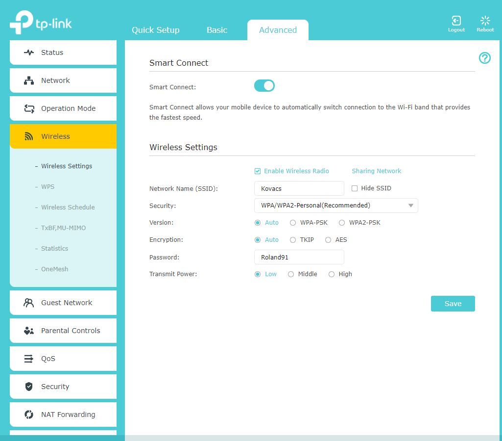Viewport: 502px width, 441px height.
Task: Turn off the Smart Connect switch
Action: pos(264,86)
